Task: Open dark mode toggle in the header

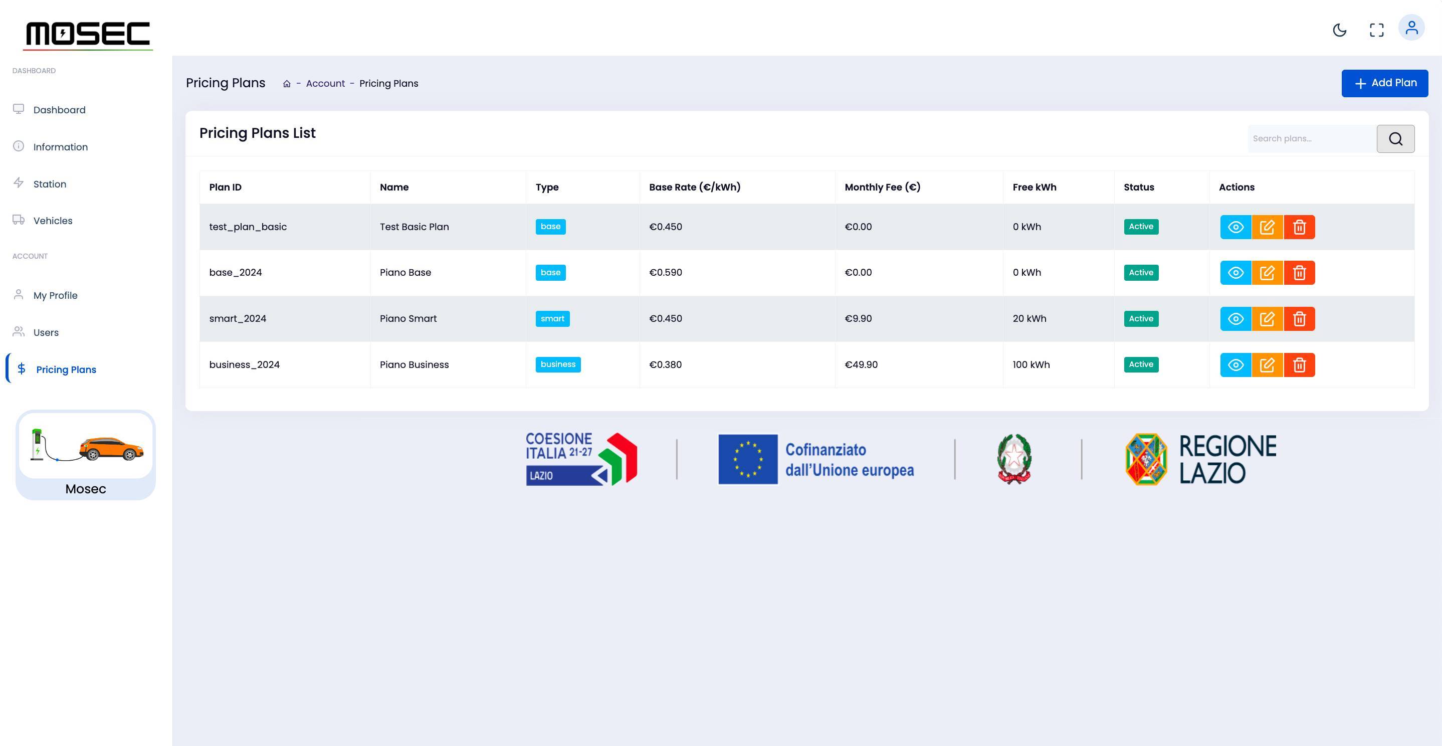Action: coord(1340,30)
